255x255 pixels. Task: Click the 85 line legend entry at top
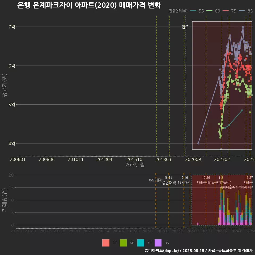point(246,11)
